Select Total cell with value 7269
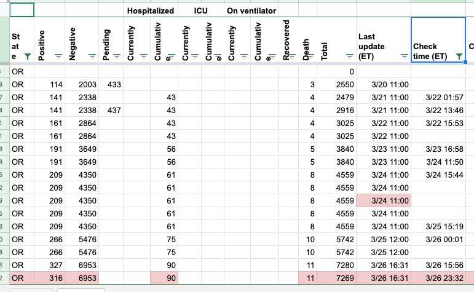Image resolution: width=474 pixels, height=292 pixels. tap(337, 278)
